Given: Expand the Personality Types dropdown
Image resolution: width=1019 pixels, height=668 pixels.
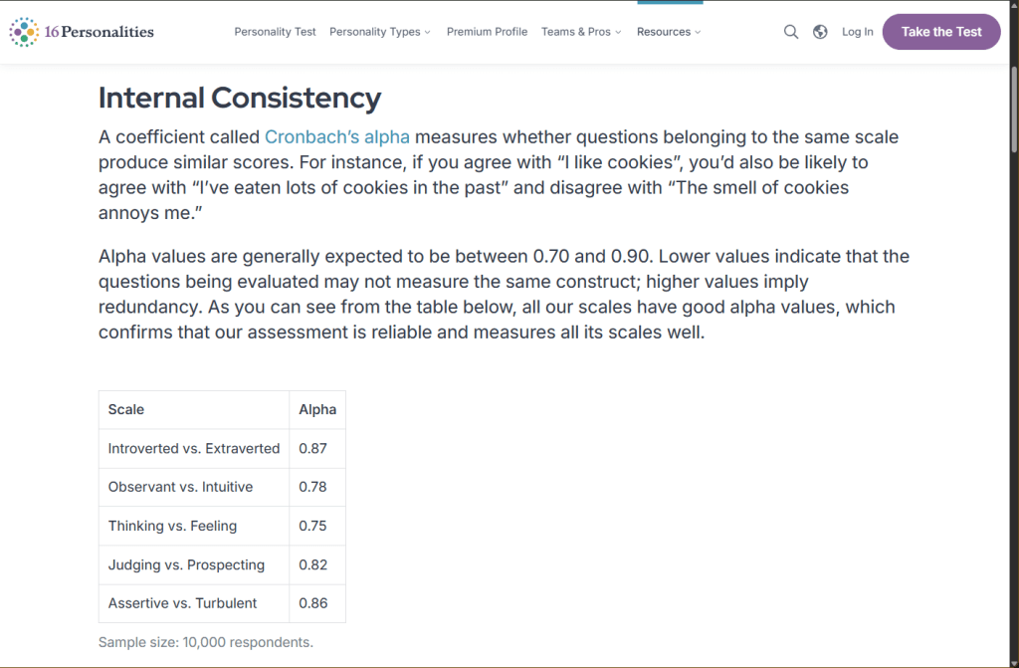Looking at the screenshot, I should tap(380, 32).
